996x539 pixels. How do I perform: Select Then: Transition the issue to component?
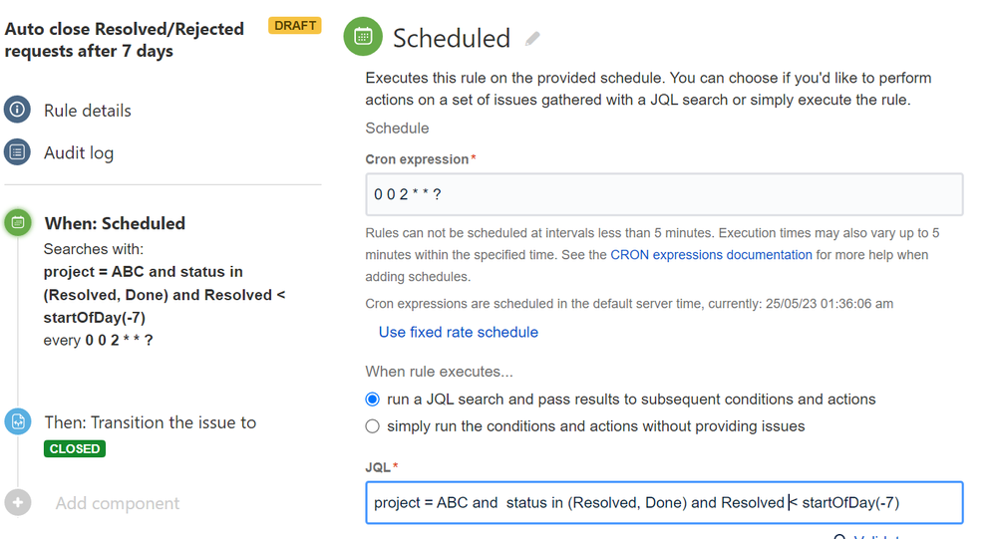150,422
